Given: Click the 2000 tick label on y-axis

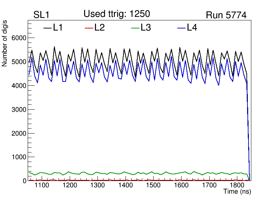Looking at the screenshot, I should point(18,133).
